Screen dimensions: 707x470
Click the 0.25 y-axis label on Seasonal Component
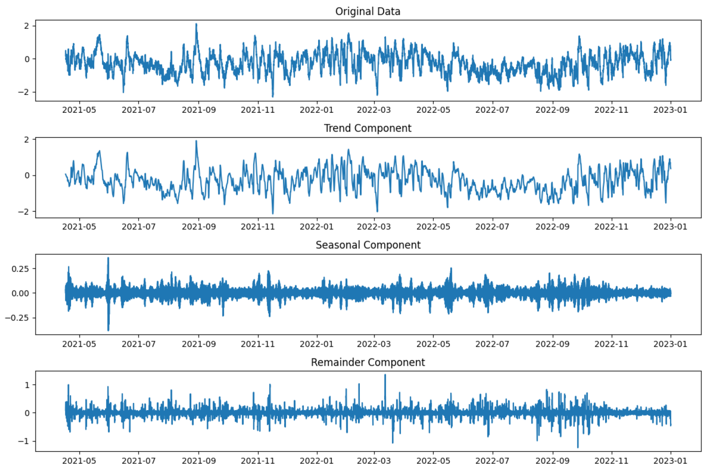20,269
